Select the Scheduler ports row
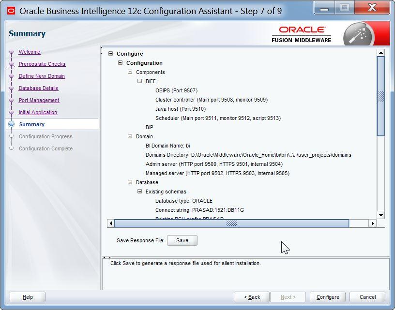Image resolution: width=395 pixels, height=310 pixels. pos(218,118)
